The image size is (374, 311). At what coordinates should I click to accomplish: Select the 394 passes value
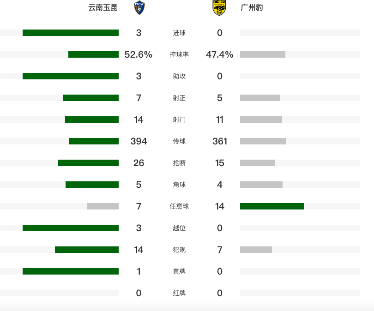[139, 141]
